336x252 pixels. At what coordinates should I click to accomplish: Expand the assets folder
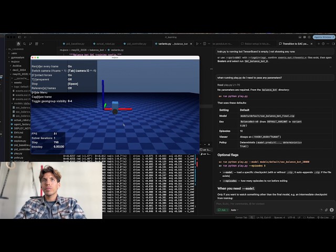pyautogui.click(x=17, y=82)
